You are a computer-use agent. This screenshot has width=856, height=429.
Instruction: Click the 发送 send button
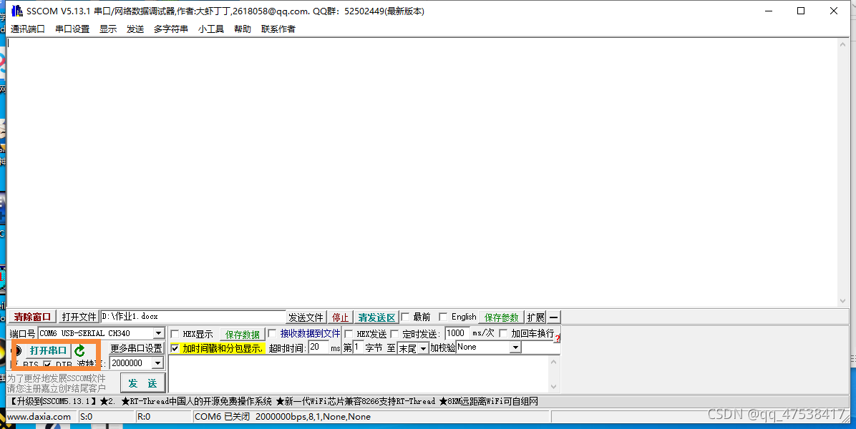[142, 383]
